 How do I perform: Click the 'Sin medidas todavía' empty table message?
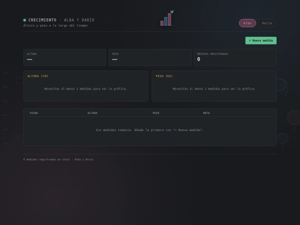click(150, 130)
